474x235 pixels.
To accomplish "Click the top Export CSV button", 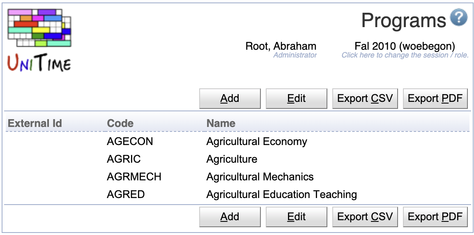I will (x=365, y=99).
